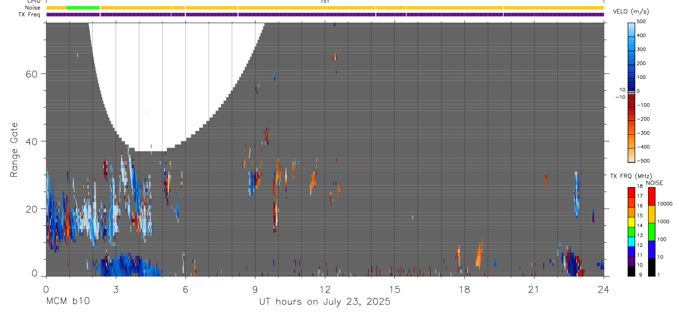Click the x-axis hour tick label 21
The image size is (679, 313).
[534, 289]
